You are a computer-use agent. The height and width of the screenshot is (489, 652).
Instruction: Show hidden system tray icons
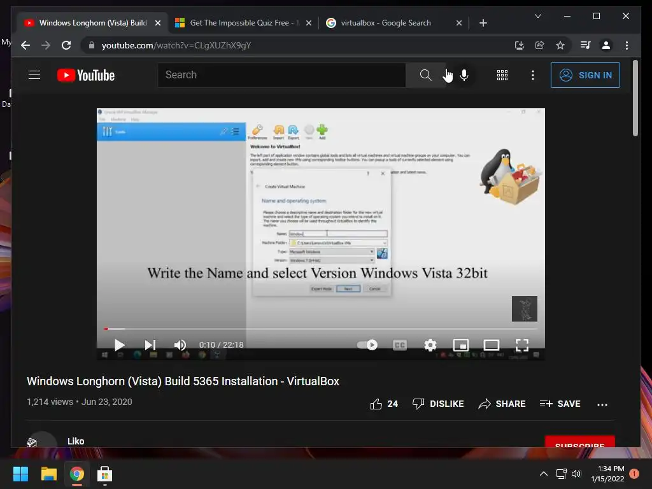544,474
